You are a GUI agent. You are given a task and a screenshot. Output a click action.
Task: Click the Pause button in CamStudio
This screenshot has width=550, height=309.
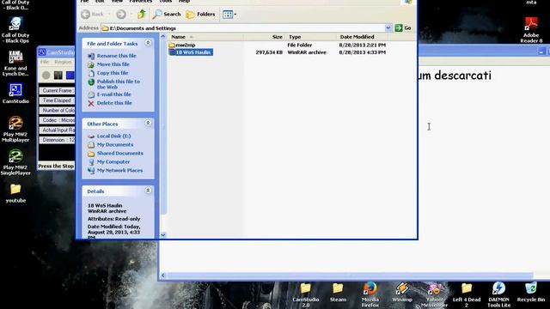pyautogui.click(x=58, y=75)
